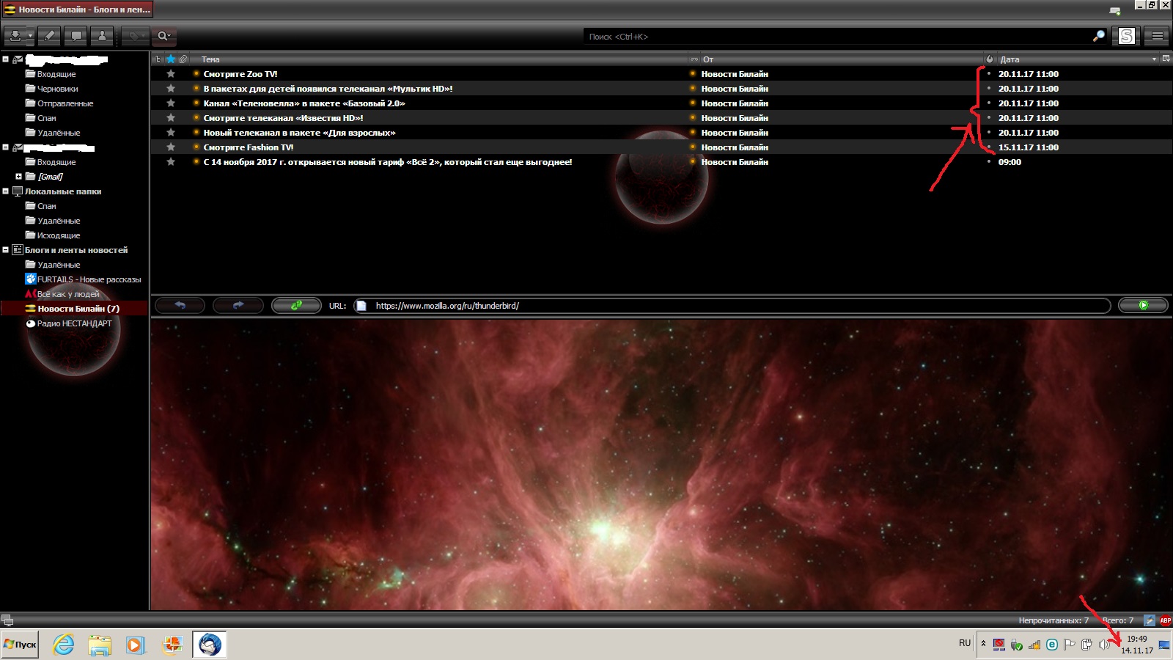Toggle the thread column header icon
The image size is (1173, 660).
click(x=158, y=59)
